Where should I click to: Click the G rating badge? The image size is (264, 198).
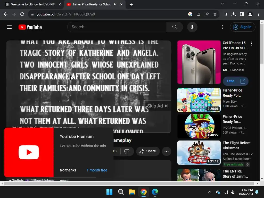pos(247,164)
